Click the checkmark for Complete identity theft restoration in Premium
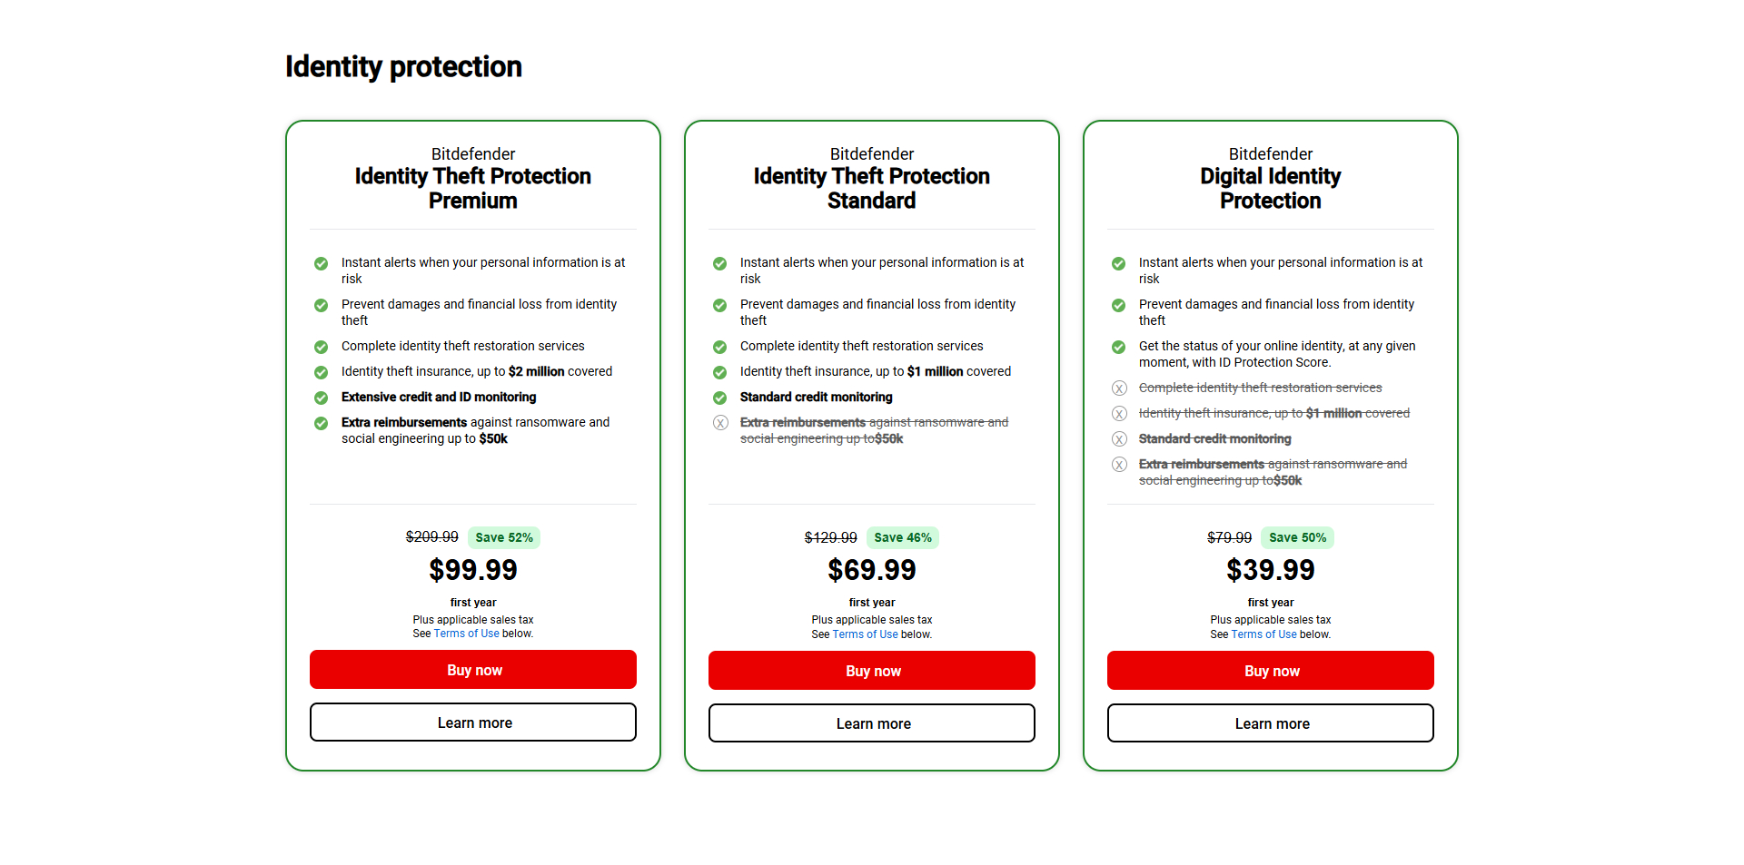Viewport: 1744px width, 865px height. pyautogui.click(x=321, y=347)
